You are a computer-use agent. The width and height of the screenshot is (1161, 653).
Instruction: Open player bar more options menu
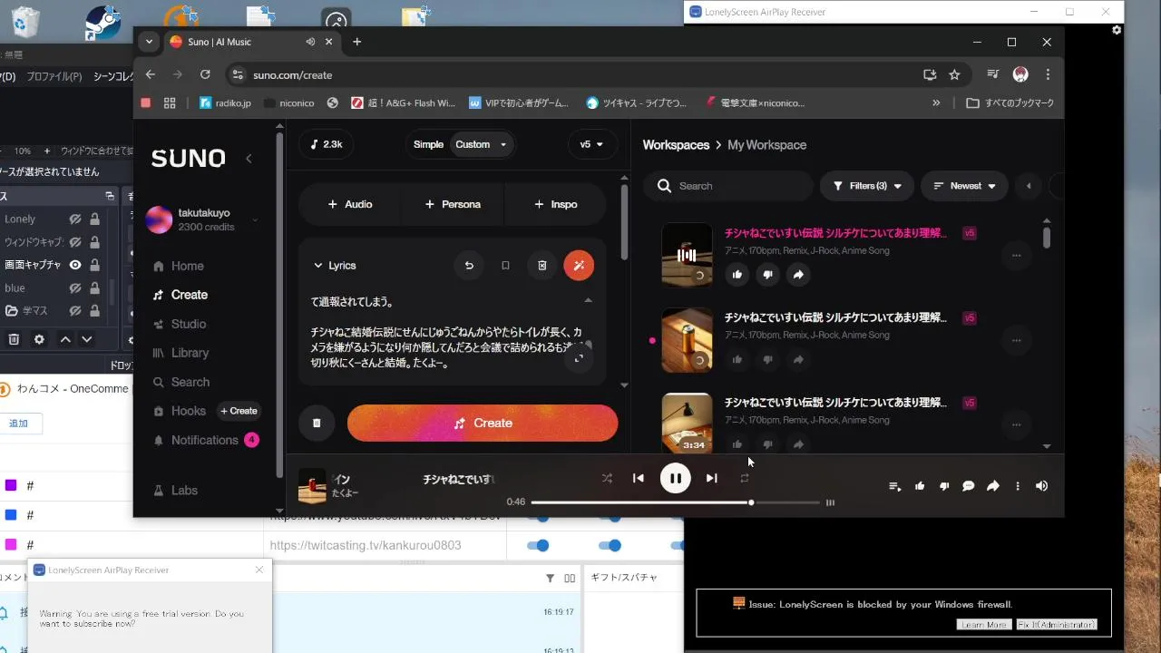coord(1018,486)
